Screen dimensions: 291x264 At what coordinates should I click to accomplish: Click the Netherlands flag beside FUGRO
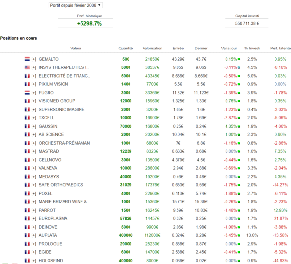click(x=27, y=93)
